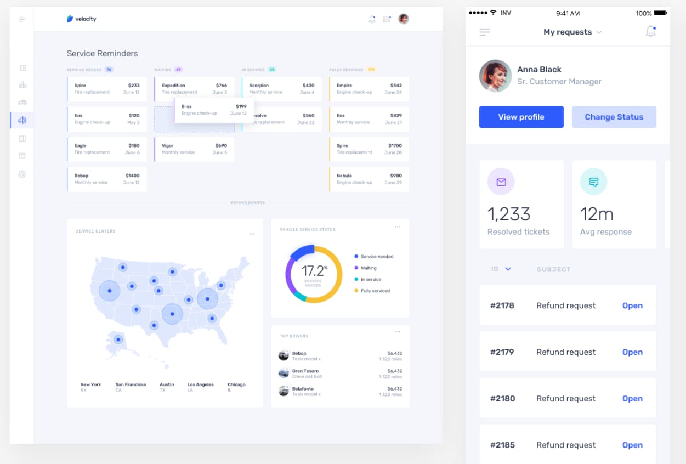Select the bar chart analytics icon in sidebar
This screenshot has height=464, width=686.
click(x=22, y=85)
